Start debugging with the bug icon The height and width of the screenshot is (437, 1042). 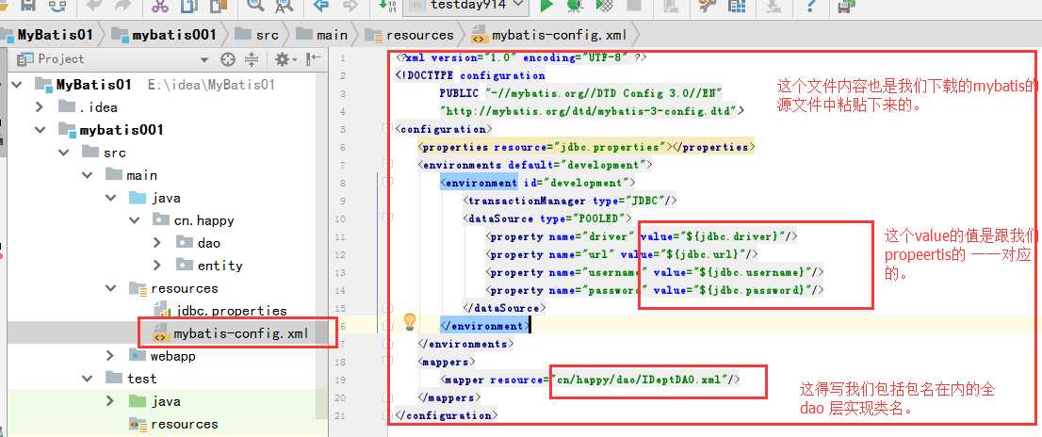pyautogui.click(x=575, y=6)
